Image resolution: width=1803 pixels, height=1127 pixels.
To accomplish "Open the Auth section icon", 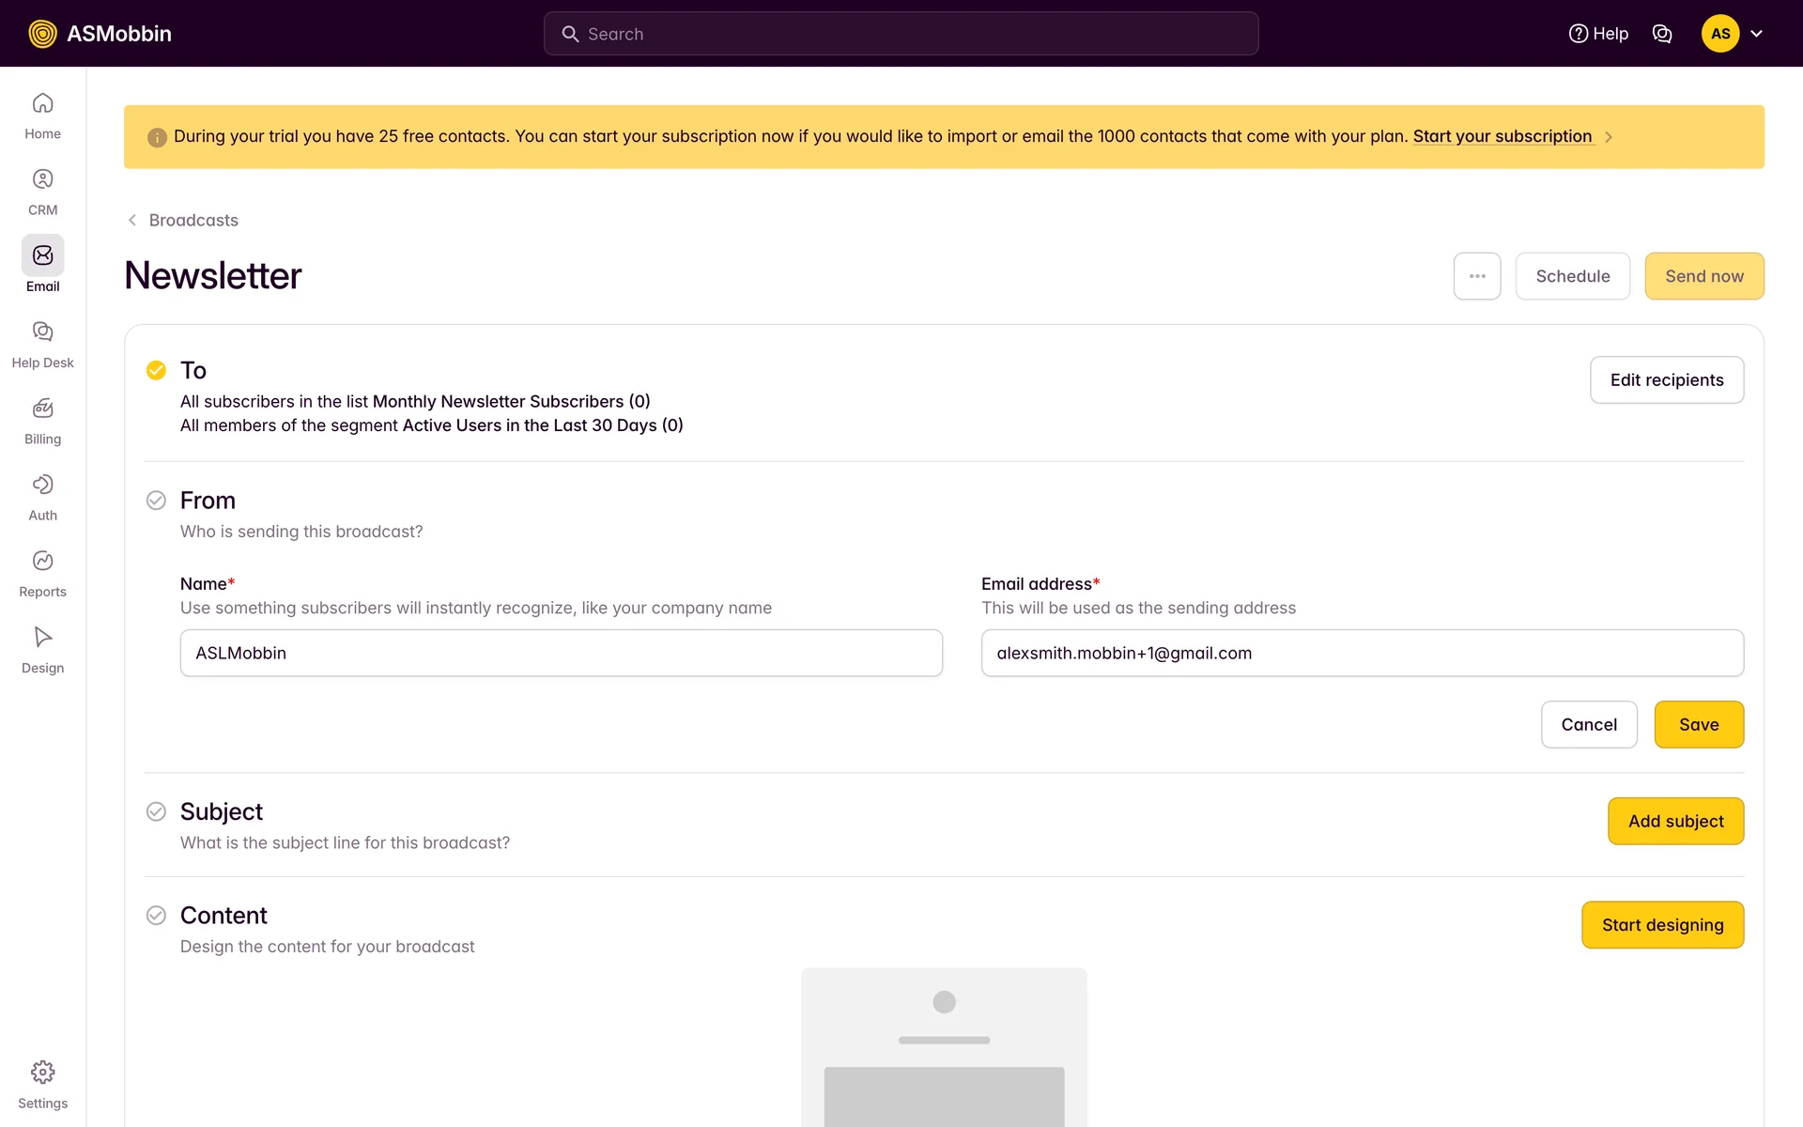I will pos(42,485).
